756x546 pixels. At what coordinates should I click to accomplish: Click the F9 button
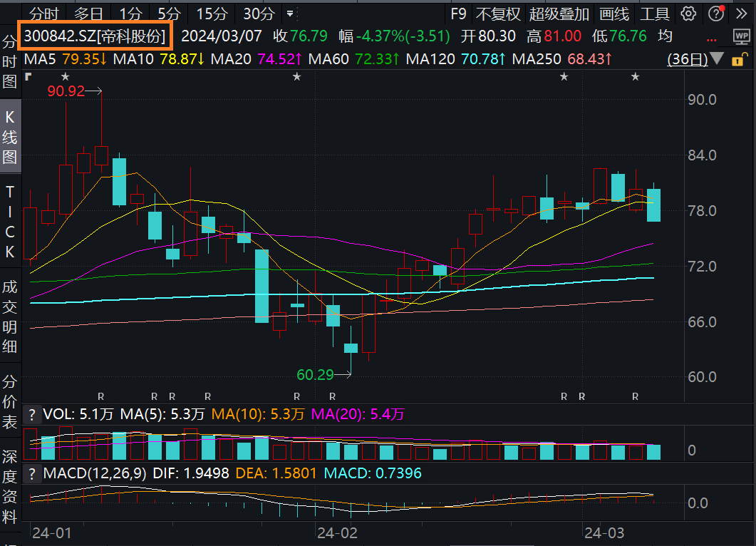[x=459, y=14]
